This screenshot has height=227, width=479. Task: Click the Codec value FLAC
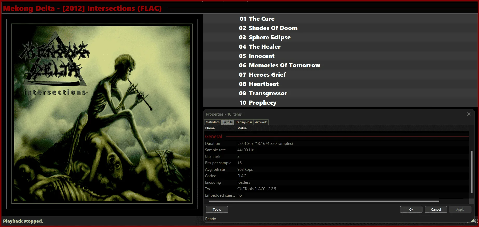242,176
